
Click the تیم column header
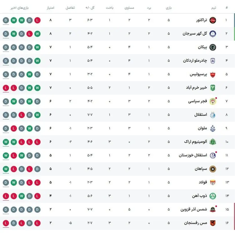click(x=214, y=8)
